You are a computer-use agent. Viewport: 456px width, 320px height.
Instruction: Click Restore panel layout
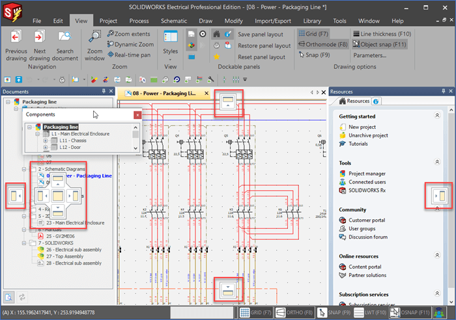264,46
